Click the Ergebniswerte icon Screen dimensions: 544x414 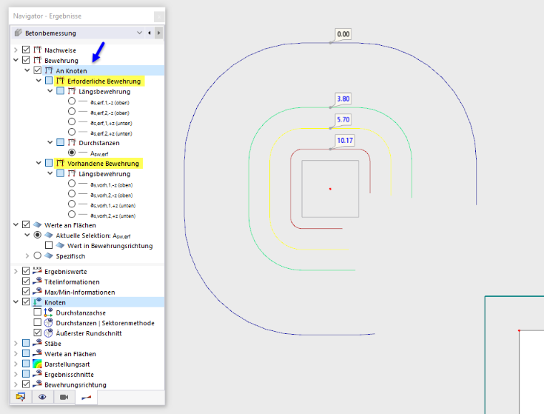(37, 270)
